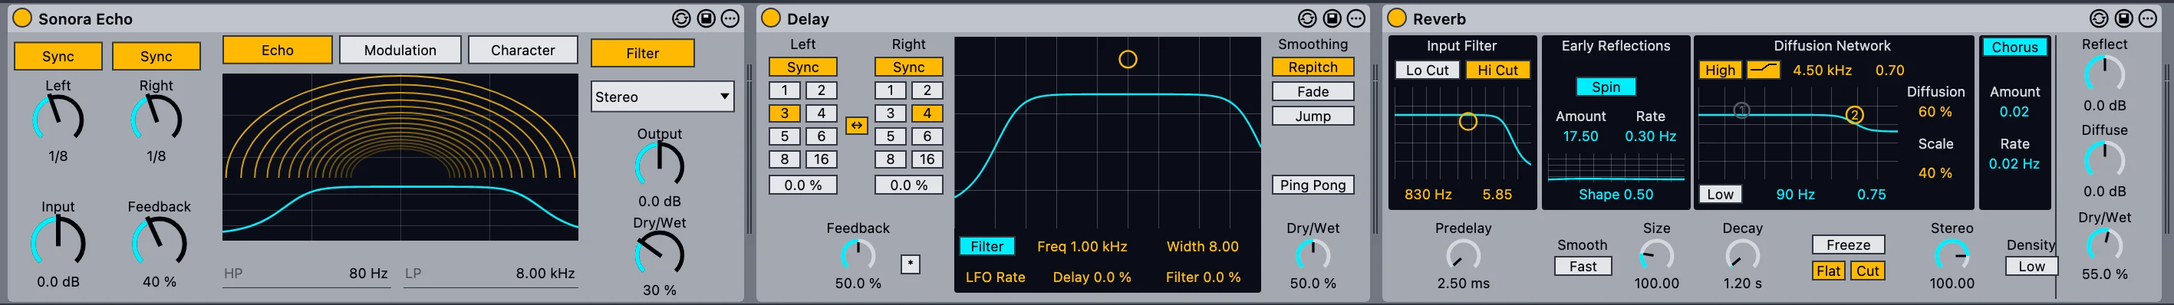Save Reverb preset disk icon
2174x305 pixels.
click(2123, 18)
